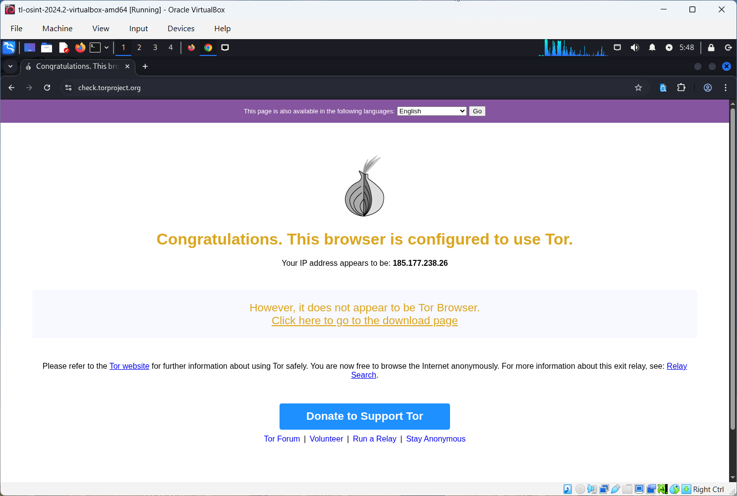Viewport: 737px width, 496px height.
Task: Expand the terminal launcher dropdown arrow
Action: click(107, 48)
